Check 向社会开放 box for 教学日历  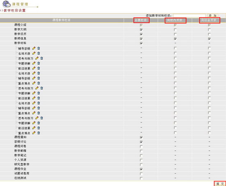[x=209, y=34]
